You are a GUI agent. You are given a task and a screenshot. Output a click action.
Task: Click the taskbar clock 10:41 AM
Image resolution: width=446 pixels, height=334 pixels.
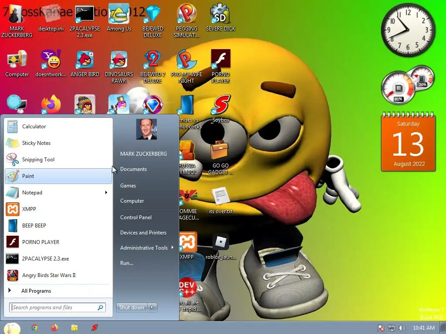click(423, 328)
